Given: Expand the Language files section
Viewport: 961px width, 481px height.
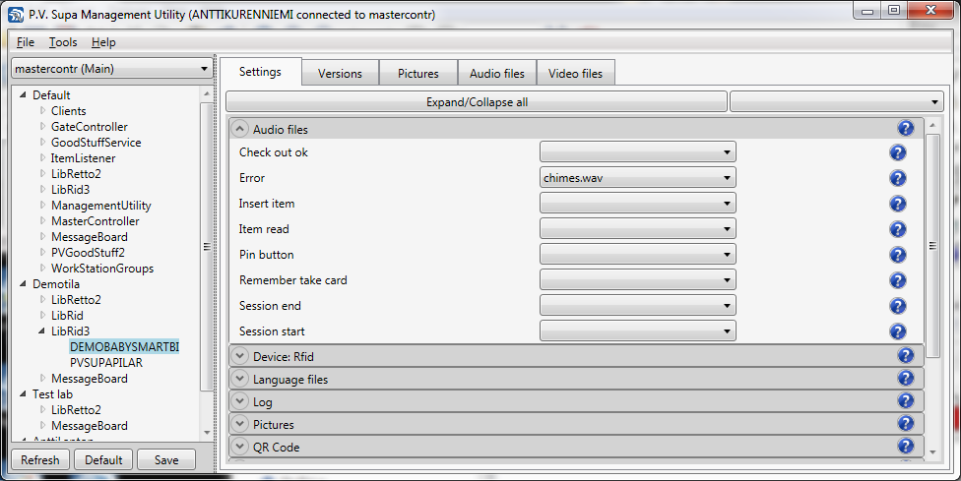Looking at the screenshot, I should pyautogui.click(x=241, y=379).
